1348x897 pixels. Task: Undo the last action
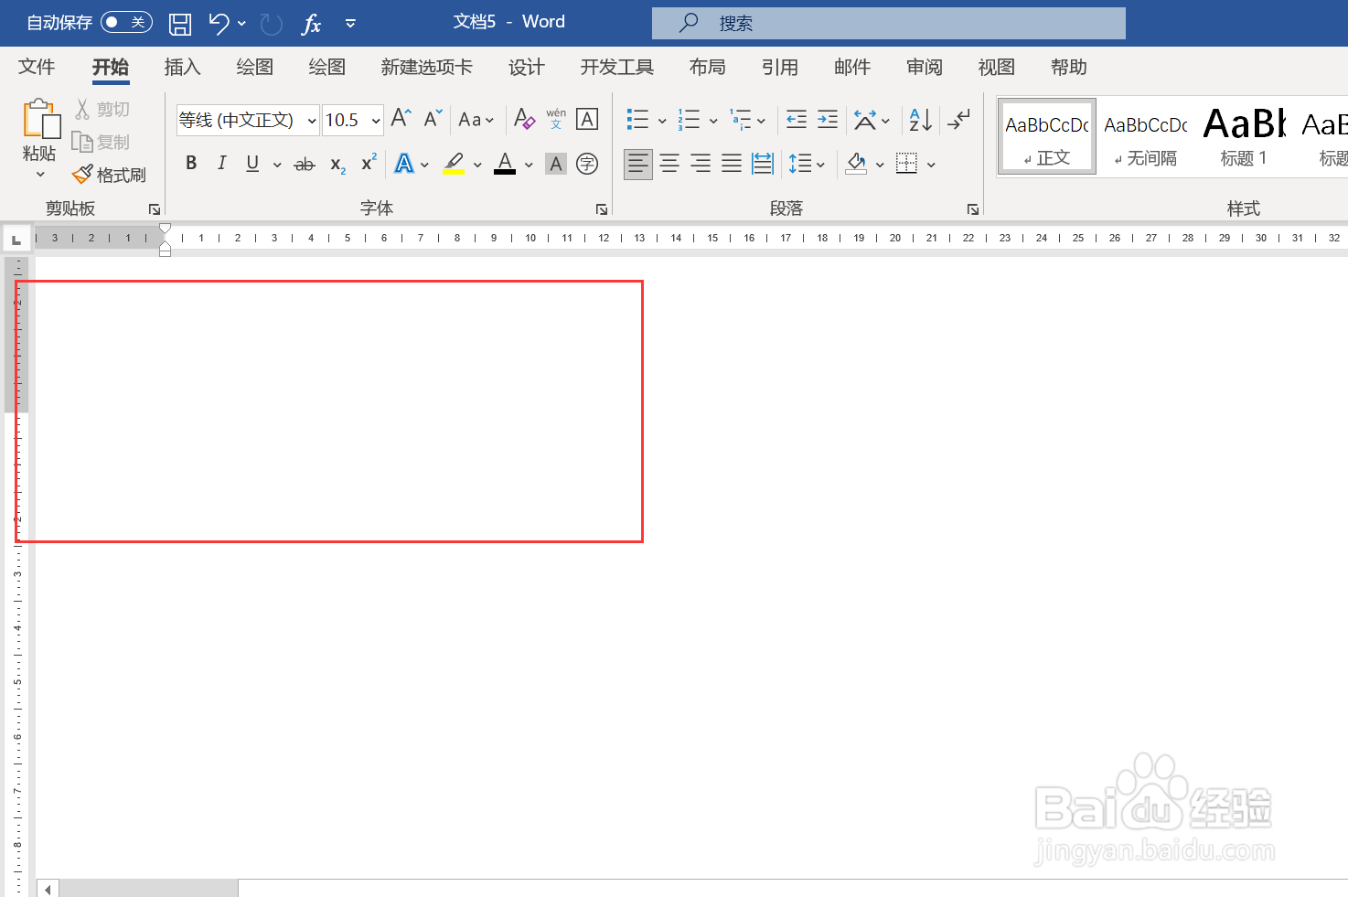tap(219, 23)
